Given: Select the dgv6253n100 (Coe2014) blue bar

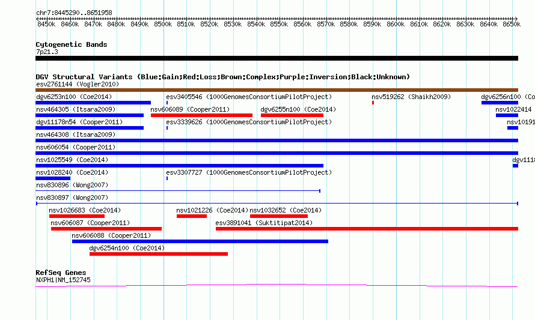Looking at the screenshot, I should 93,103.
